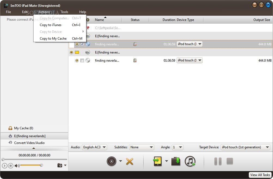Click the copy to device icon
The width and height of the screenshot is (273, 179).
point(157,161)
